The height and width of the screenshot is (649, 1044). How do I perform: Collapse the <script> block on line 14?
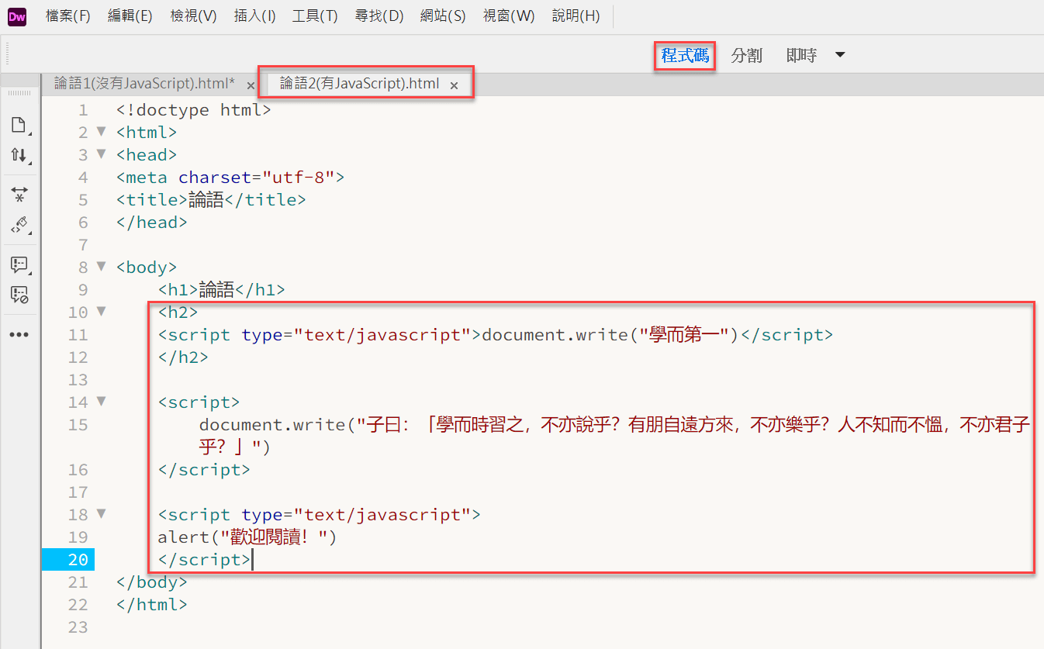[101, 402]
